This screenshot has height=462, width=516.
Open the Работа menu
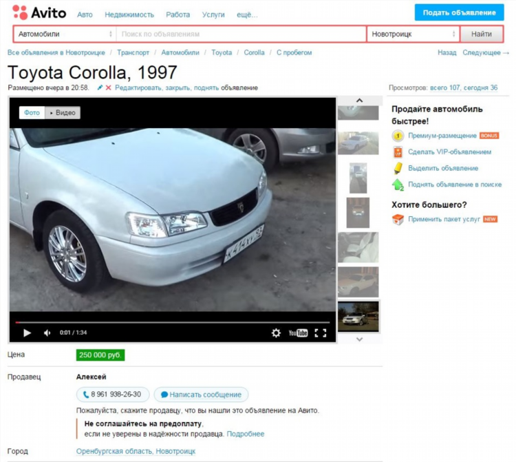coord(178,15)
